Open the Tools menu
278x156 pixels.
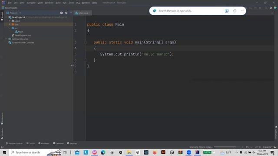(71, 3)
